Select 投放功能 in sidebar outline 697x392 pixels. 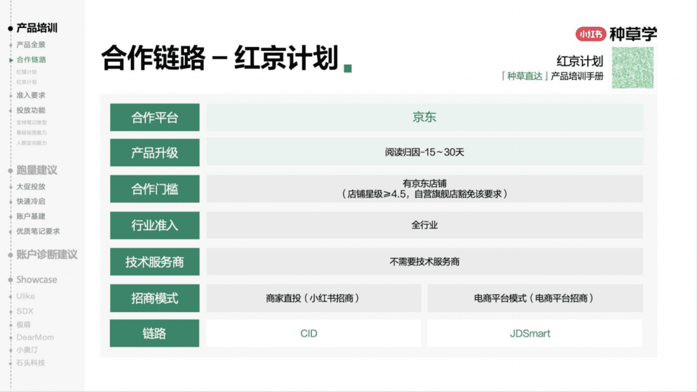point(31,110)
